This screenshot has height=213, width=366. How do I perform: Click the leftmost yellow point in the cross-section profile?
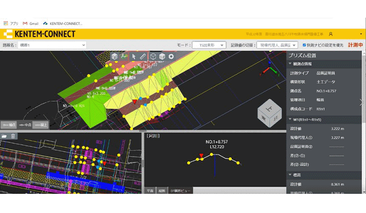[x=189, y=163]
